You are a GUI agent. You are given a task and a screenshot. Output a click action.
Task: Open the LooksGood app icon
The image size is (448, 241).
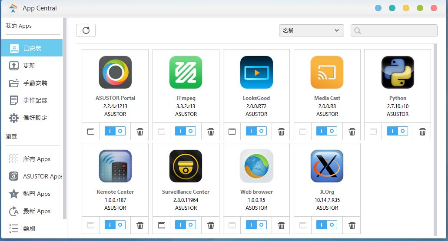tap(256, 72)
